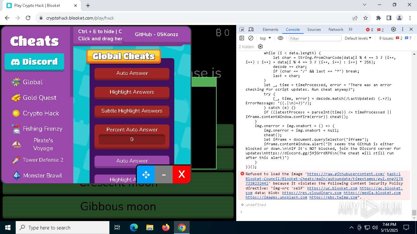
Task: Close the DevTools panel
Action: click(411, 29)
